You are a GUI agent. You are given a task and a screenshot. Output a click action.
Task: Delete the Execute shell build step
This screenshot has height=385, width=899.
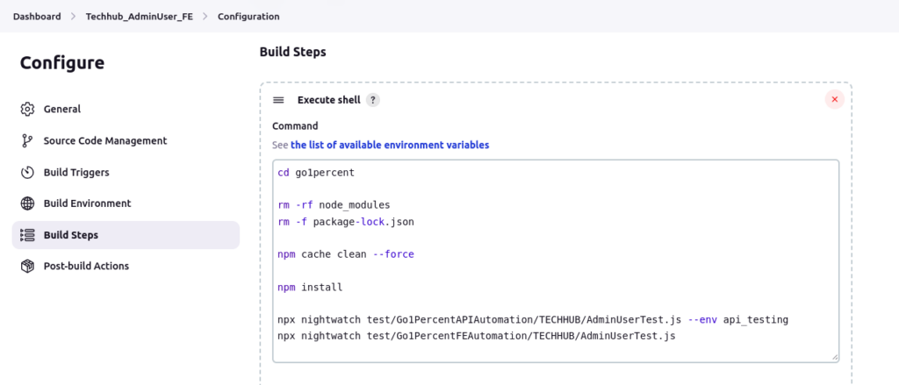click(x=834, y=100)
